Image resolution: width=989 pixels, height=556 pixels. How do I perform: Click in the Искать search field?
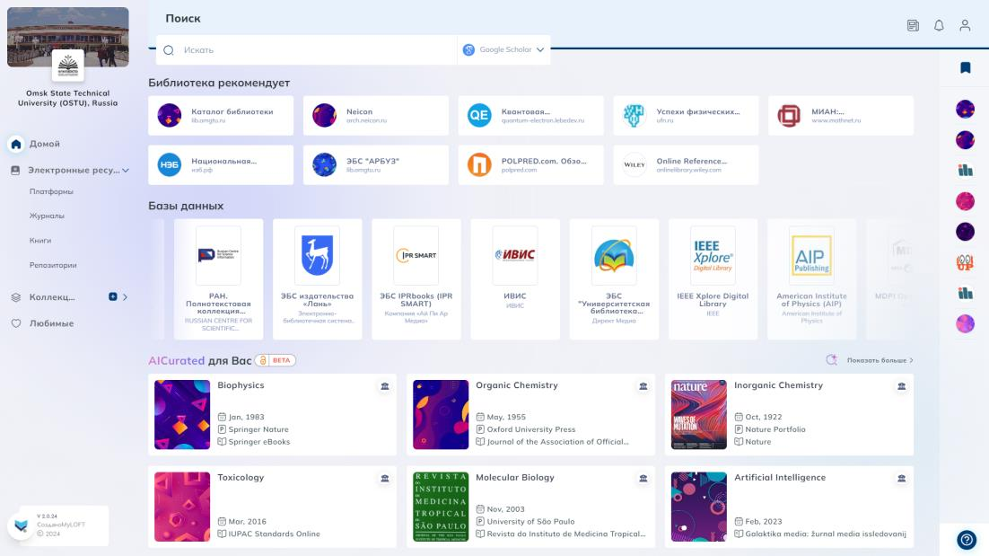click(314, 50)
